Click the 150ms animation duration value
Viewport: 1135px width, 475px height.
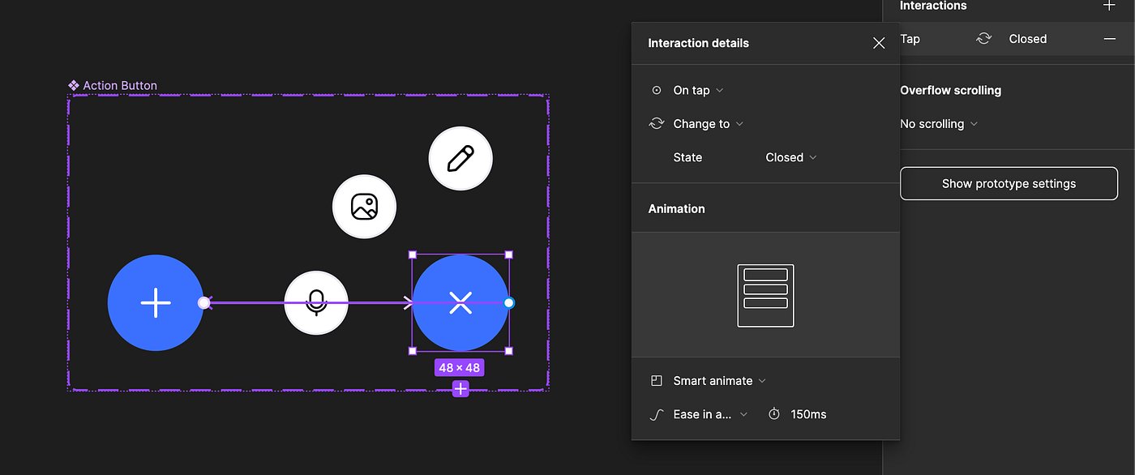click(807, 413)
